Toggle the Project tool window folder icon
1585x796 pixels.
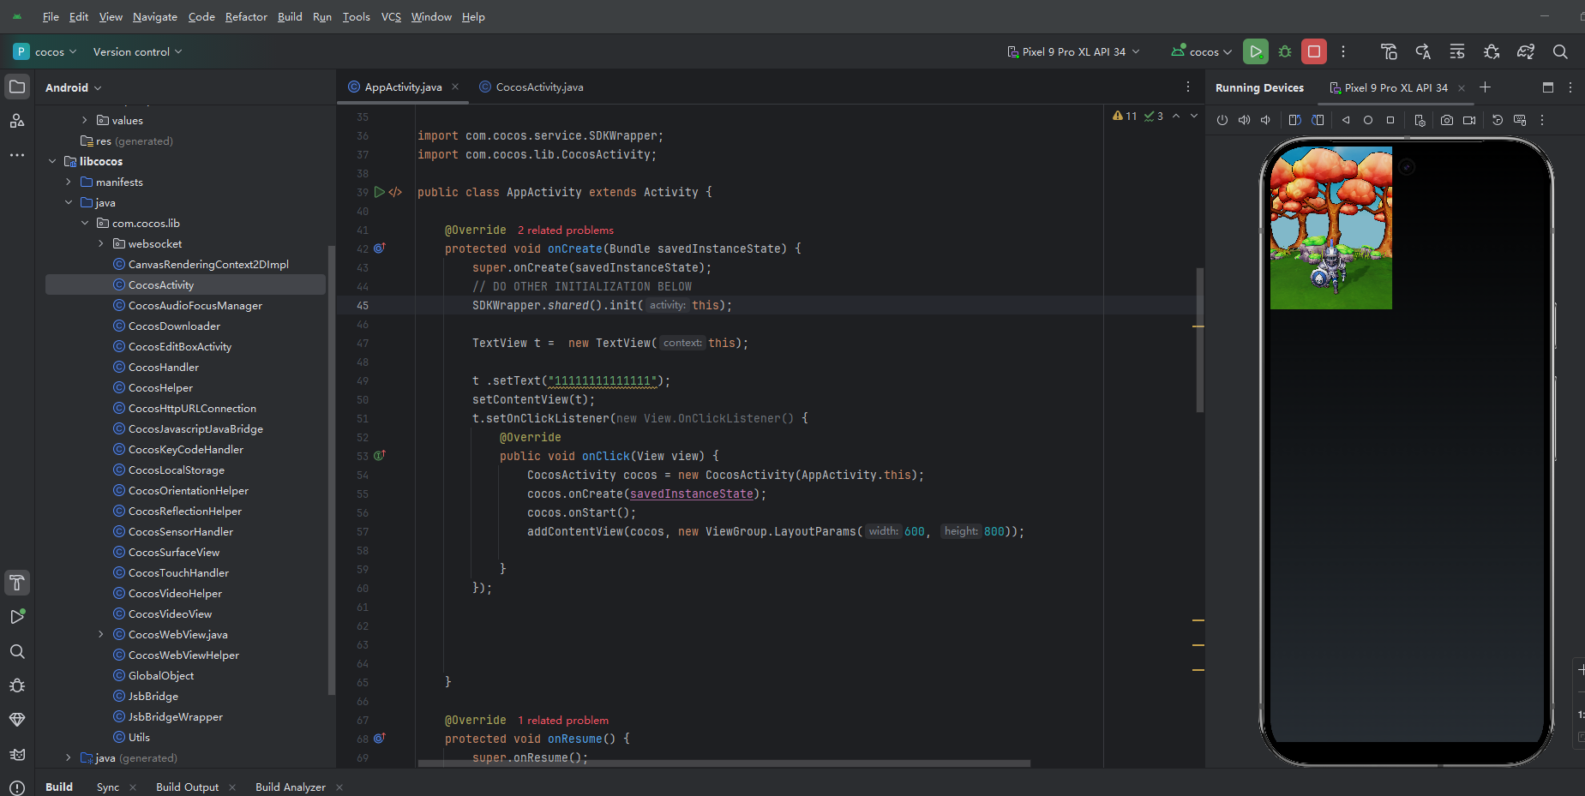pos(17,87)
